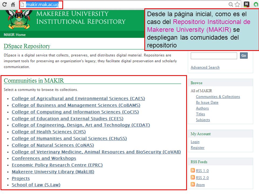Open the RSS 2.0 feed link
This screenshot has height=194, width=259.
pos(202,178)
